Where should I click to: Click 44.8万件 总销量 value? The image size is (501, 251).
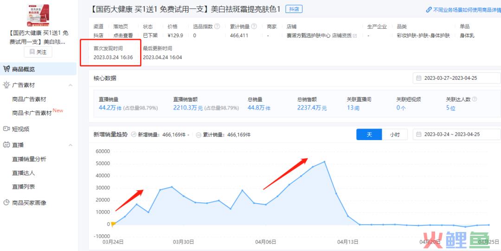click(259, 108)
